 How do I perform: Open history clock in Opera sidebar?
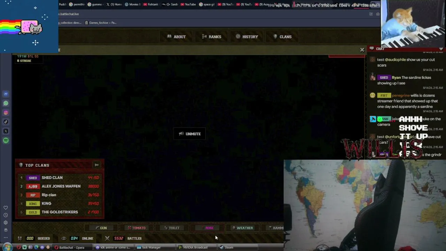[x=6, y=215]
